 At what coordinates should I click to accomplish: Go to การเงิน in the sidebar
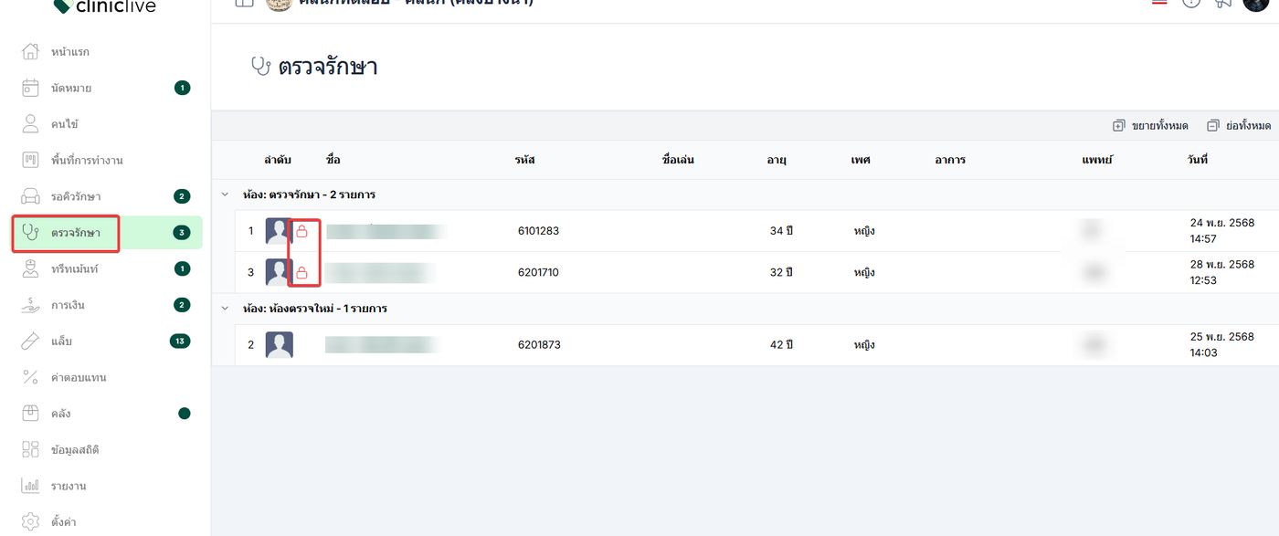tap(68, 305)
